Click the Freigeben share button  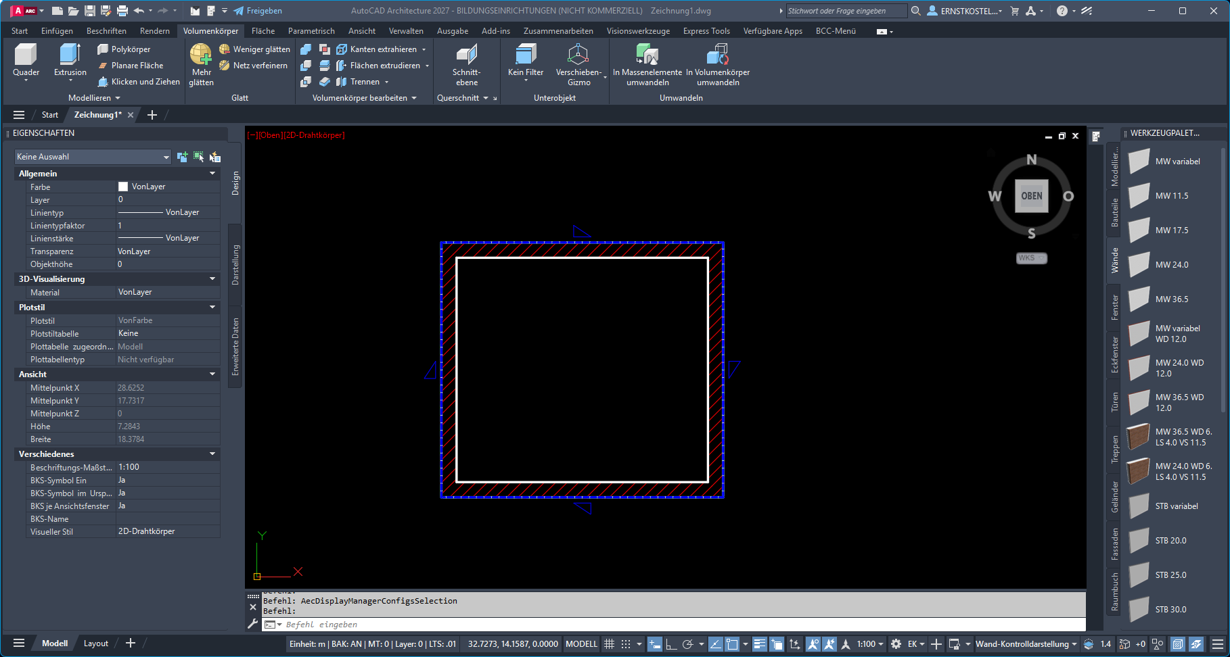tap(258, 11)
